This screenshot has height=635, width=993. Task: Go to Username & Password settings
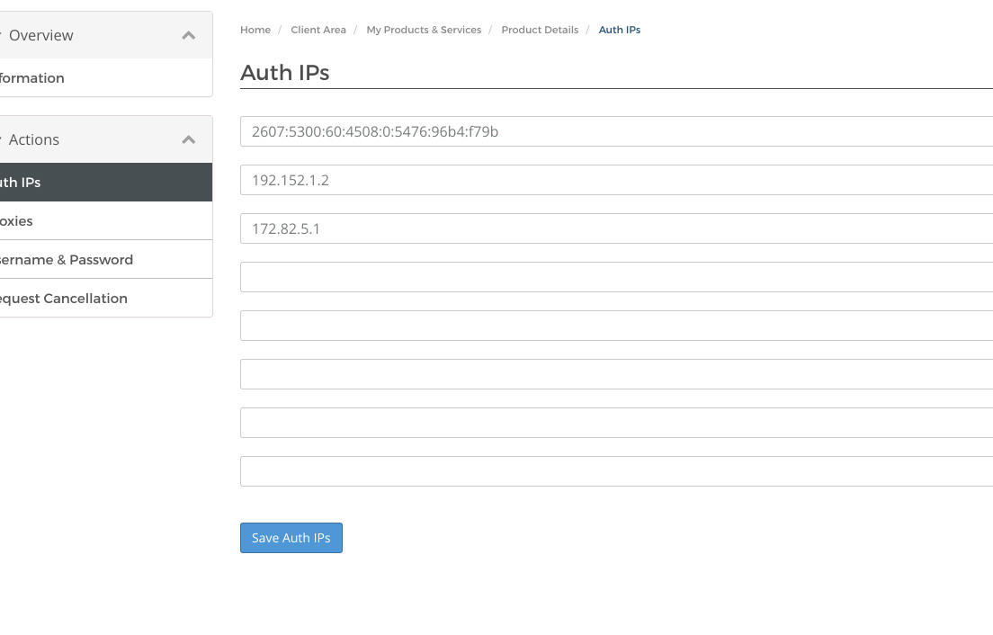tap(67, 260)
